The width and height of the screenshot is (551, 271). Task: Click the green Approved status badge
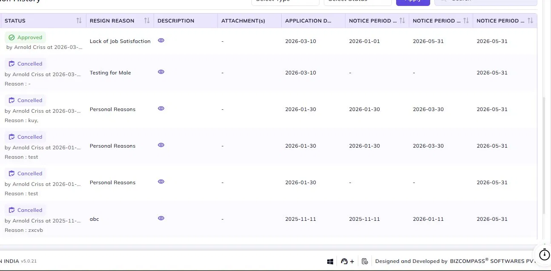[x=26, y=37]
